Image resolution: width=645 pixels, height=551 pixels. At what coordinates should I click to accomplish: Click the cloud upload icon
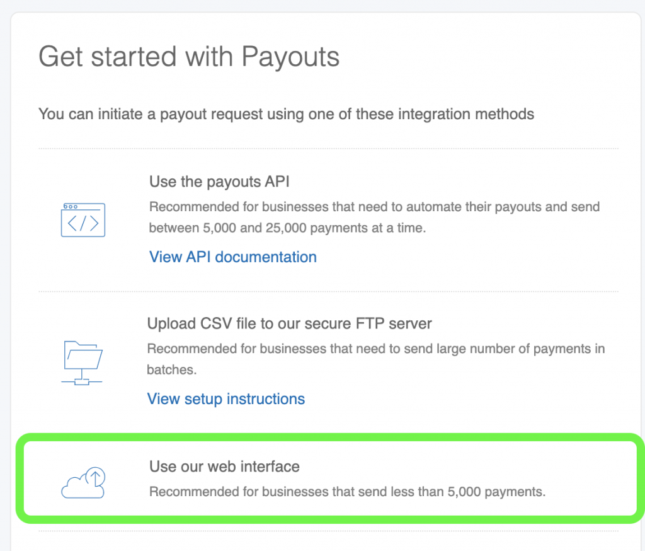coord(83,482)
